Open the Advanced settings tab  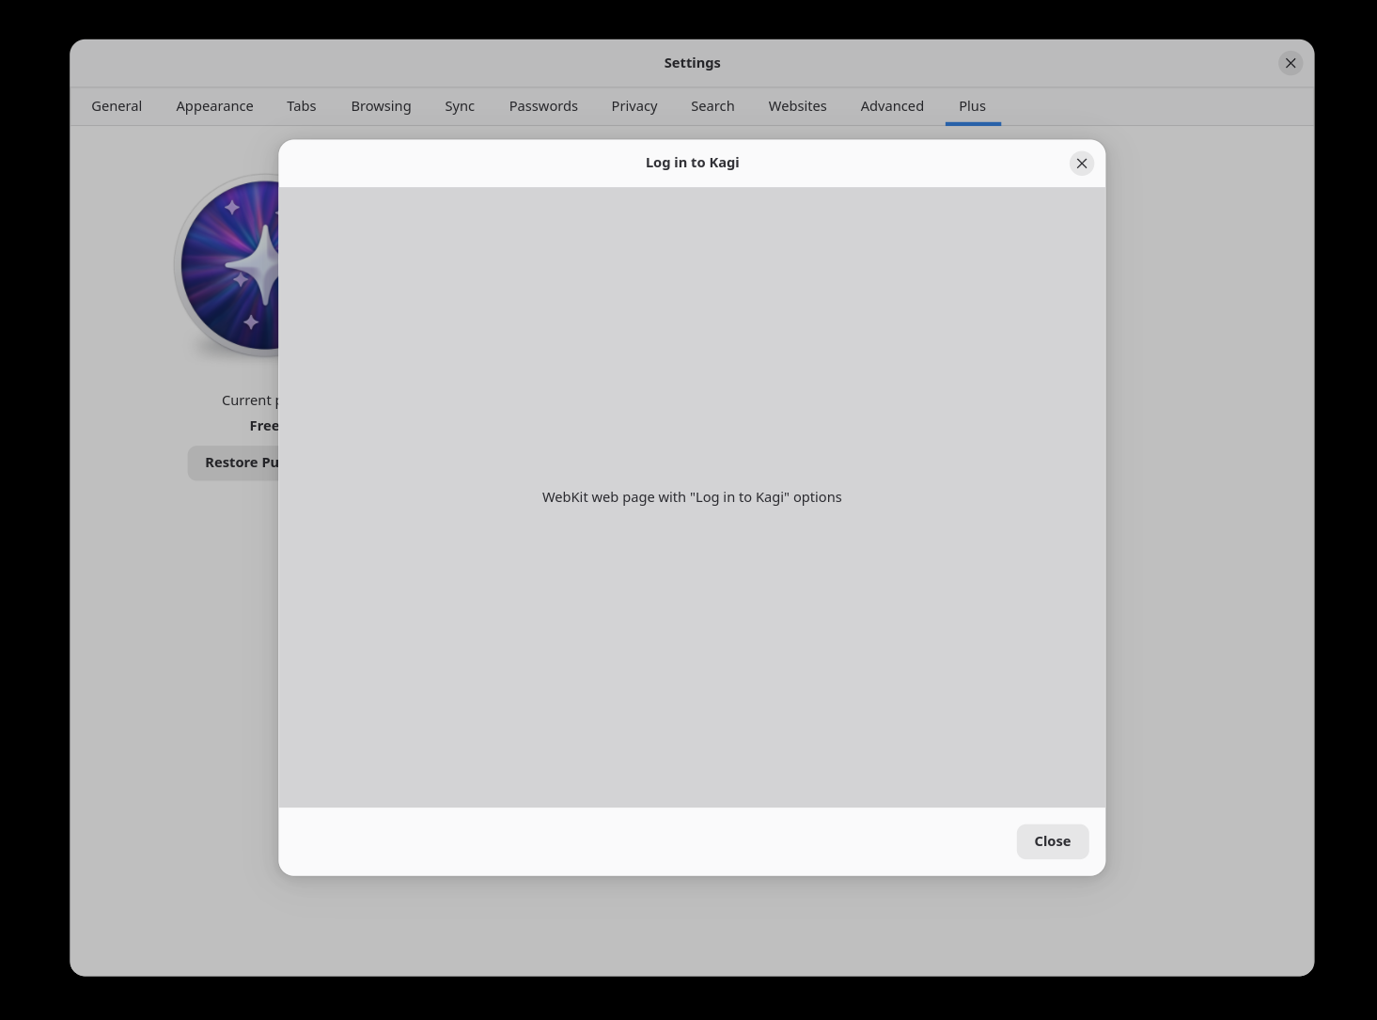[x=891, y=105]
